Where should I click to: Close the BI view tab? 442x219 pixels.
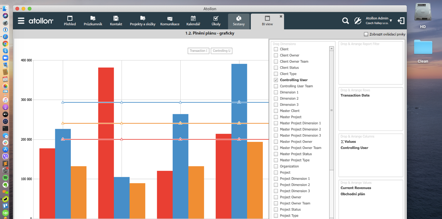[281, 16]
